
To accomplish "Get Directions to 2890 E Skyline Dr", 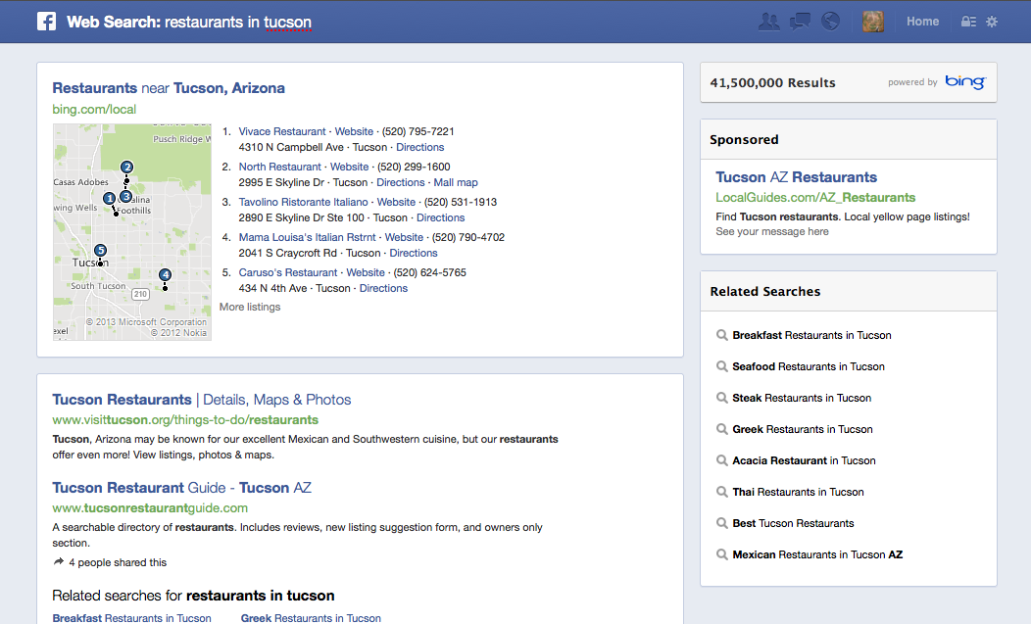I will coord(441,217).
